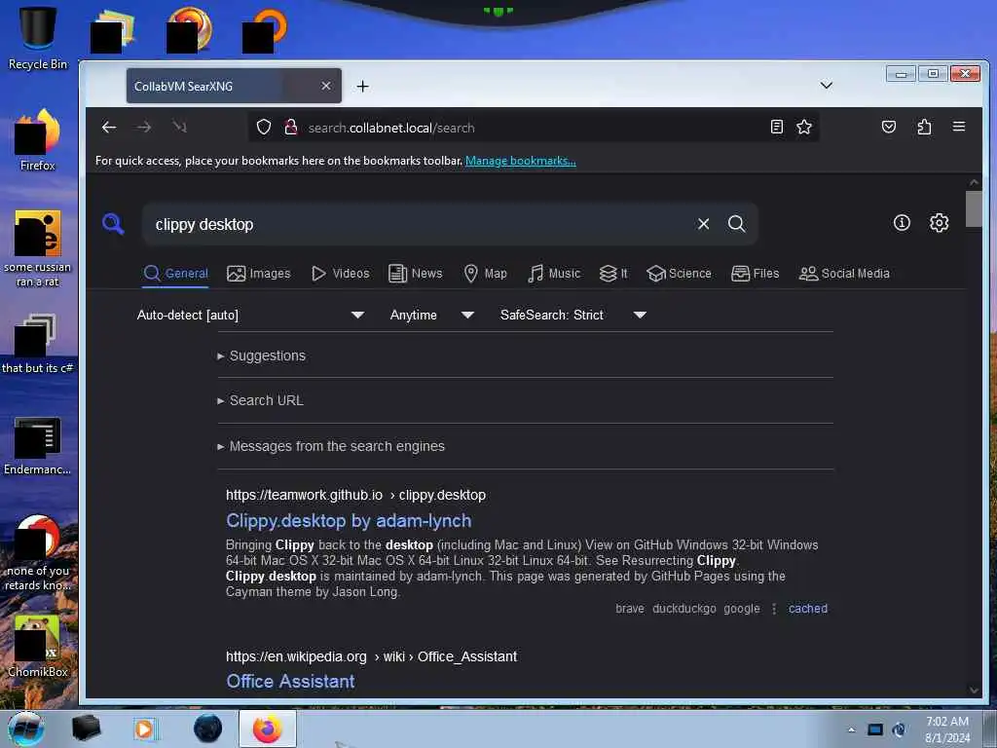Select the Recycle Bin desktop icon
Screen dimensions: 997x748
coord(37,38)
